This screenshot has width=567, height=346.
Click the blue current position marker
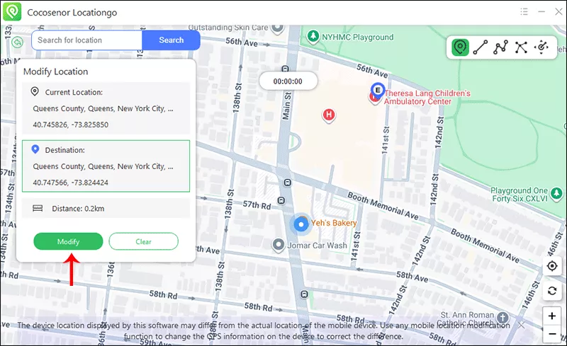pos(301,224)
